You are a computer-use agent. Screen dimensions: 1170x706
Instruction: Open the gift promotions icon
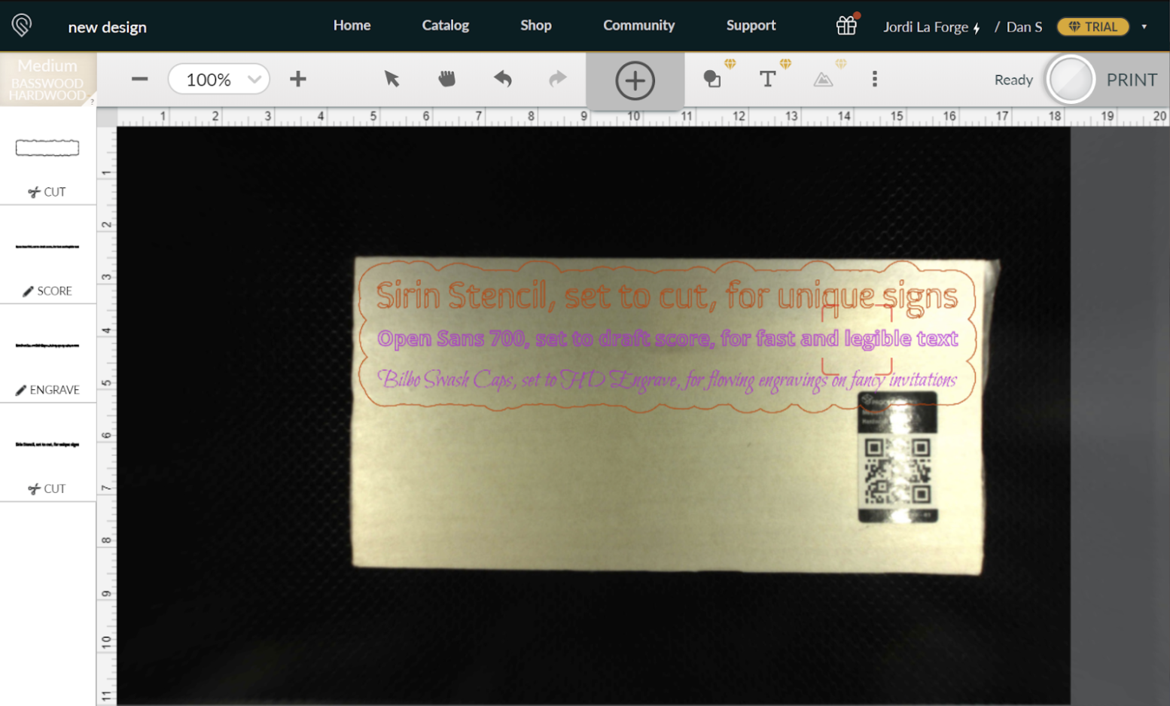pos(846,25)
